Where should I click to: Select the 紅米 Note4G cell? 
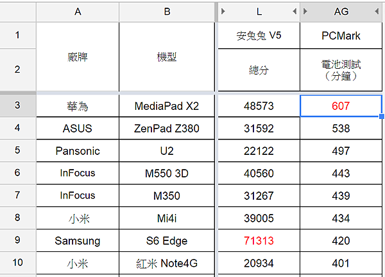click(x=167, y=264)
